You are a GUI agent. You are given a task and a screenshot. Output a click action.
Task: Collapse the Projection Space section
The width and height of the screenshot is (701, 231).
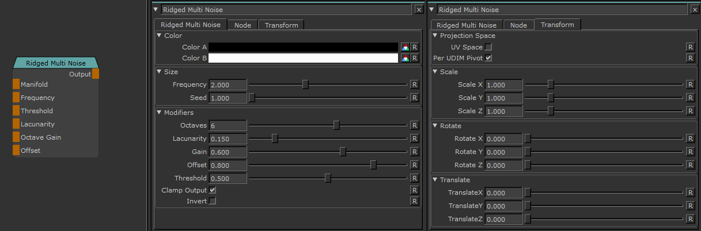435,36
